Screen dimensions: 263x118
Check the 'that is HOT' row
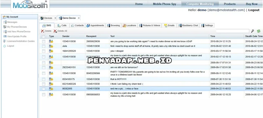[44, 79]
